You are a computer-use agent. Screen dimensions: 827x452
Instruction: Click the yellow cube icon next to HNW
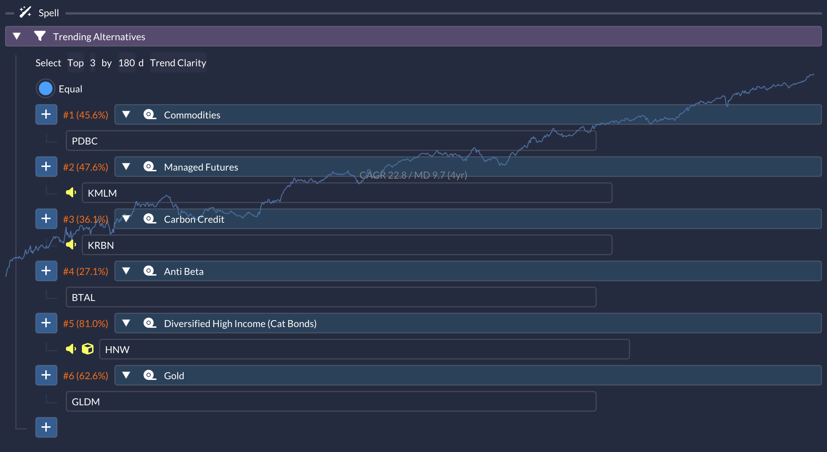[x=88, y=349]
